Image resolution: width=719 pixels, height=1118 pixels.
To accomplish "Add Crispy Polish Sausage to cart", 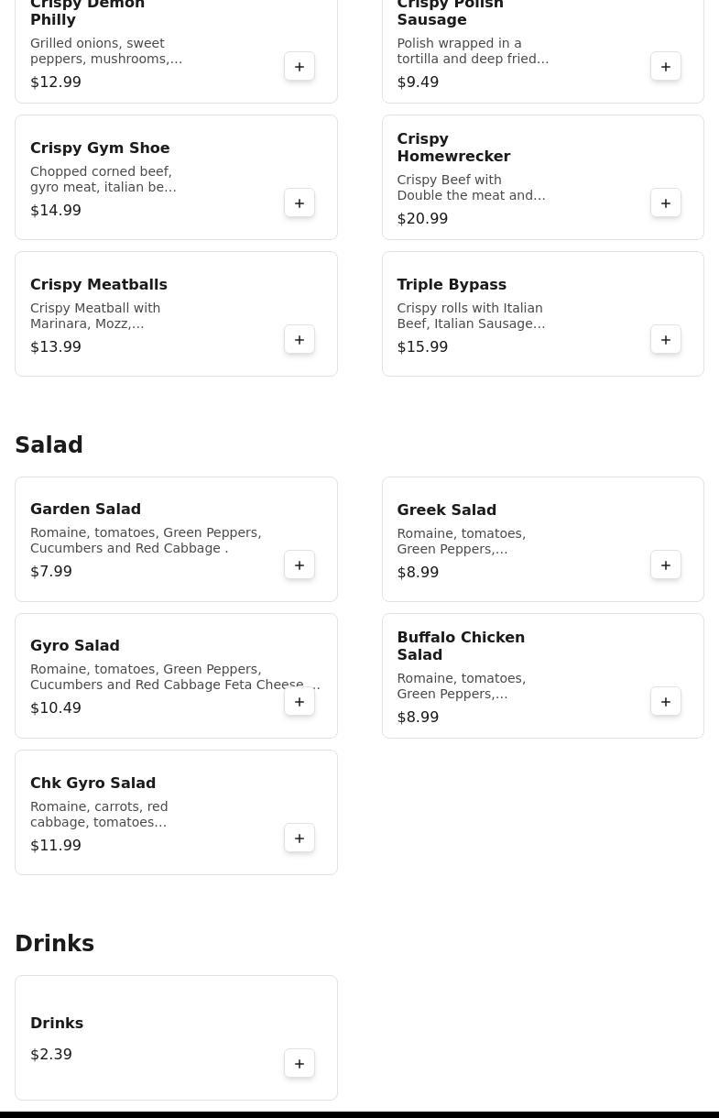I will point(666,67).
